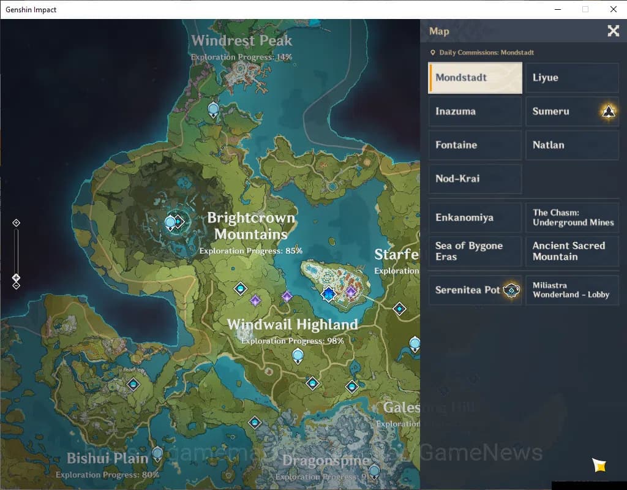Zoom in with the top slider button
This screenshot has height=490, width=627.
point(16,223)
